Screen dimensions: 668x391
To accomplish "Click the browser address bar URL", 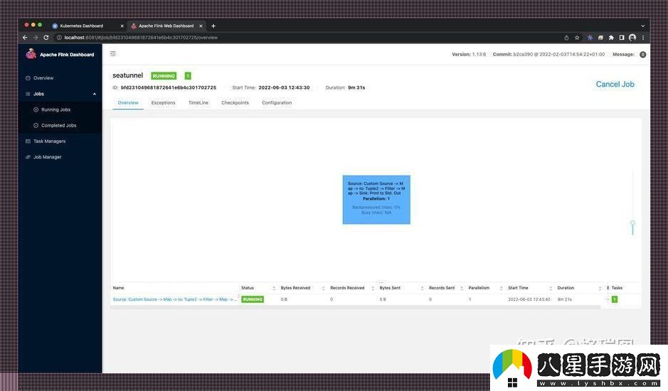I will [141, 38].
